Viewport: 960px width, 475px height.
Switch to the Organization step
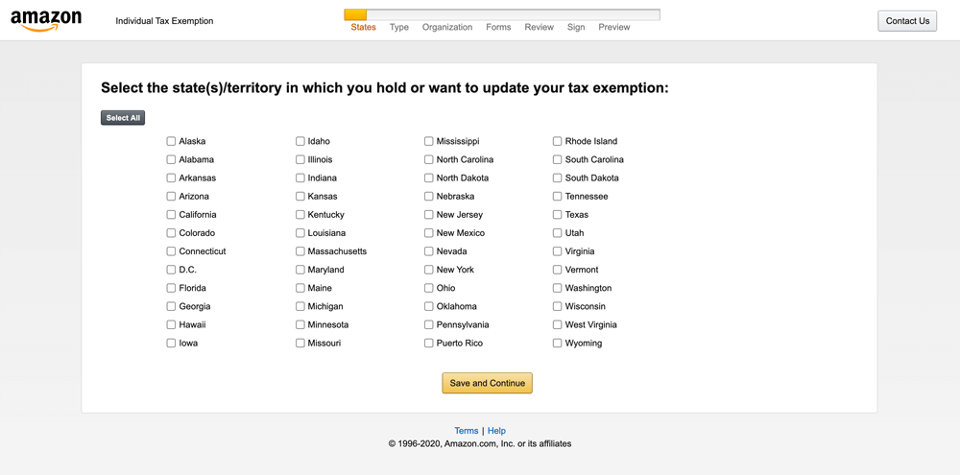click(447, 27)
